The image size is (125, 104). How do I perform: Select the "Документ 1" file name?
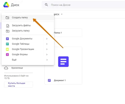(x=60, y=80)
